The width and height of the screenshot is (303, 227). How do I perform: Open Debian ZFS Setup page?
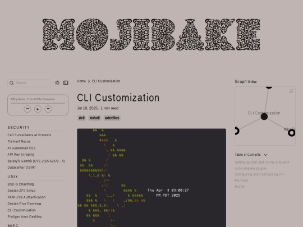tap(21, 191)
